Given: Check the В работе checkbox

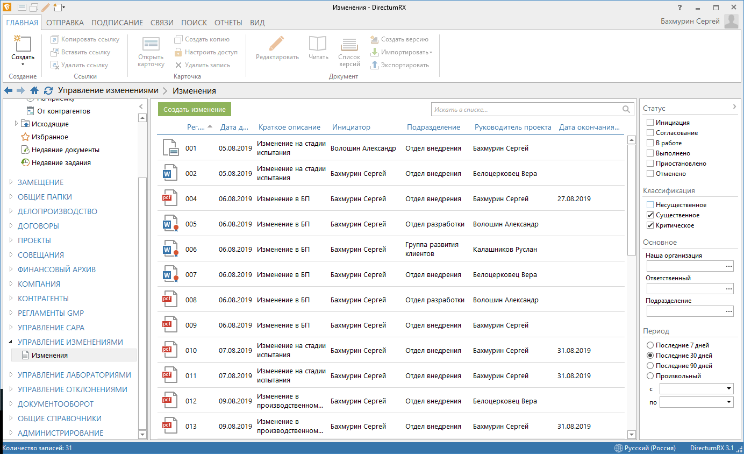Looking at the screenshot, I should tap(650, 143).
